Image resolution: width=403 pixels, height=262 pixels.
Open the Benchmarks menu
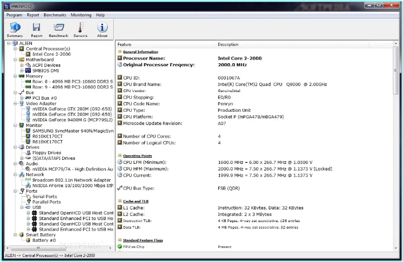tap(55, 15)
